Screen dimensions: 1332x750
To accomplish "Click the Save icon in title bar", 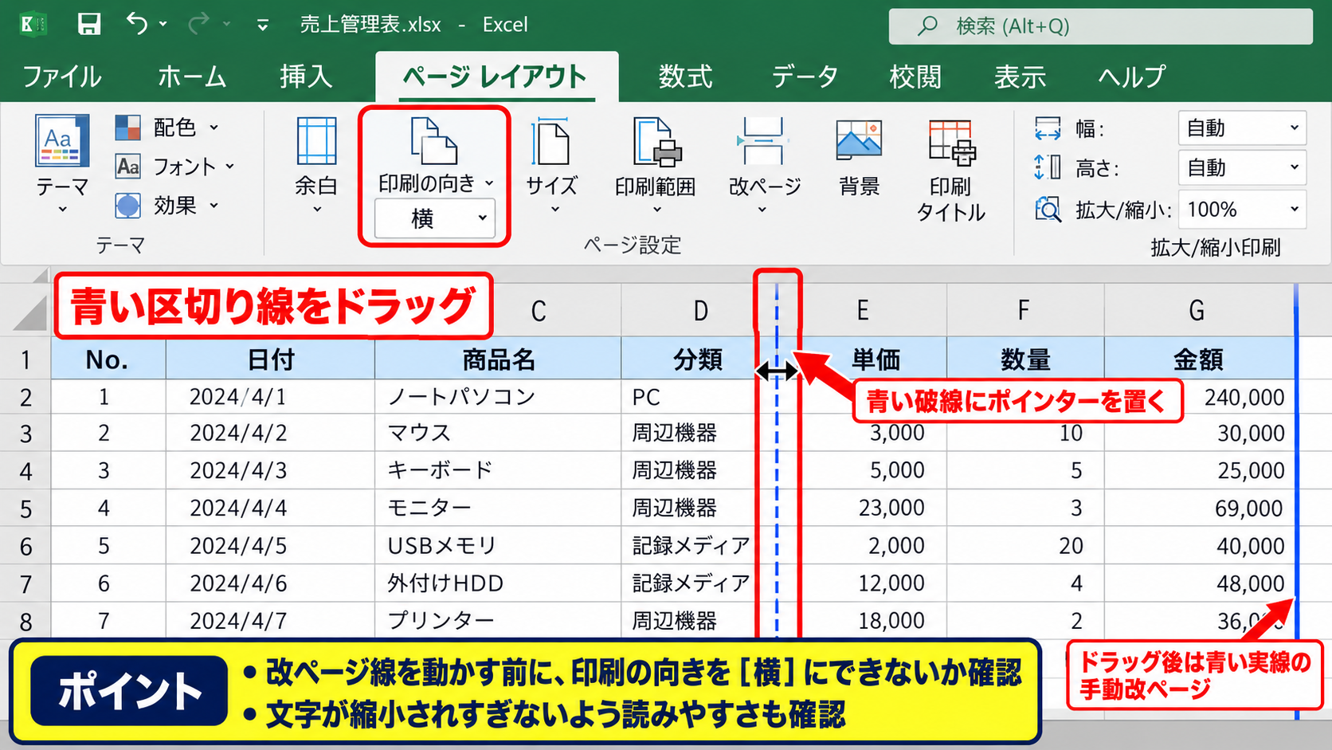I will (88, 24).
